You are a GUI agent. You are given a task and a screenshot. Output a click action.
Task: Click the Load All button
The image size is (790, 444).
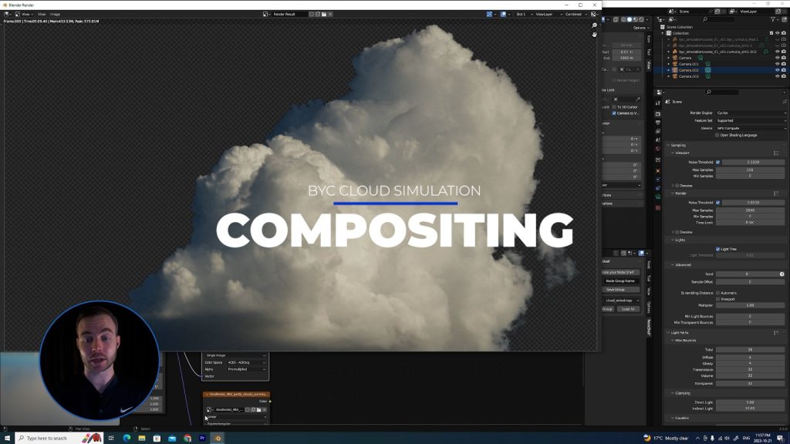[628, 309]
